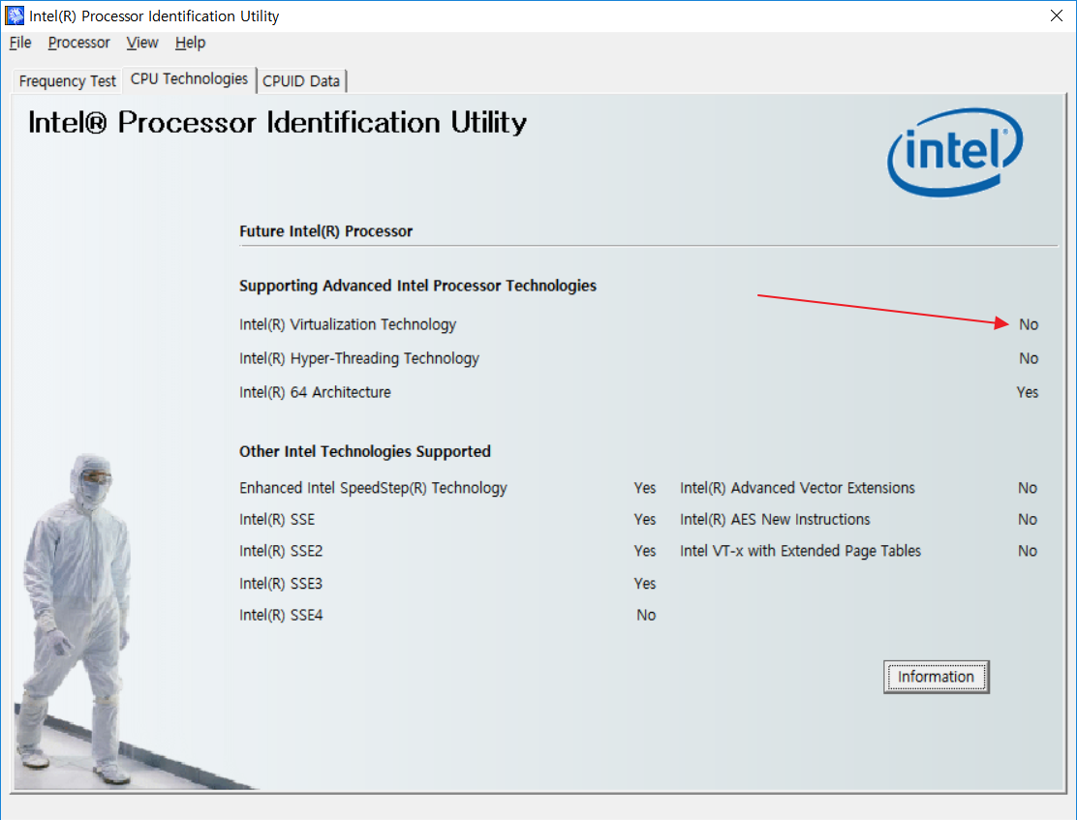Click the SSE3 'Yes' value
The width and height of the screenshot is (1077, 820).
[644, 583]
